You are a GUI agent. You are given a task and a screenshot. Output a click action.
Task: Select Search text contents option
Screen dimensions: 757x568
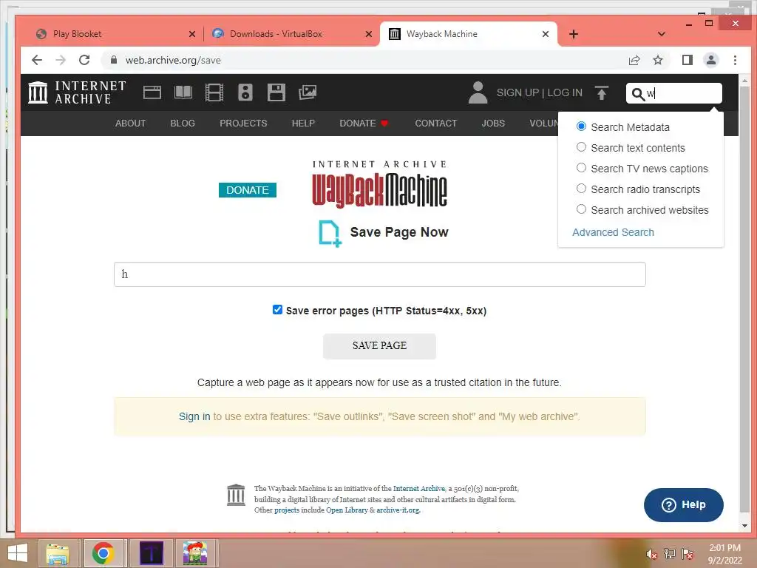581,147
